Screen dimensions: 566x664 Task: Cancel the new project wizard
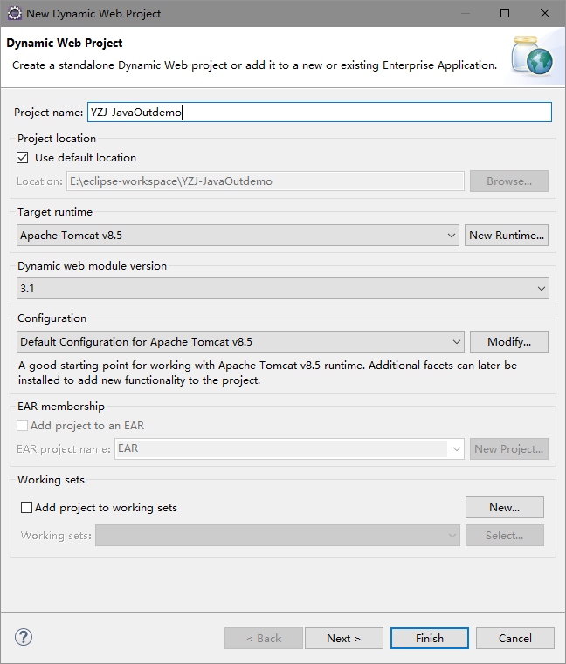pyautogui.click(x=515, y=638)
